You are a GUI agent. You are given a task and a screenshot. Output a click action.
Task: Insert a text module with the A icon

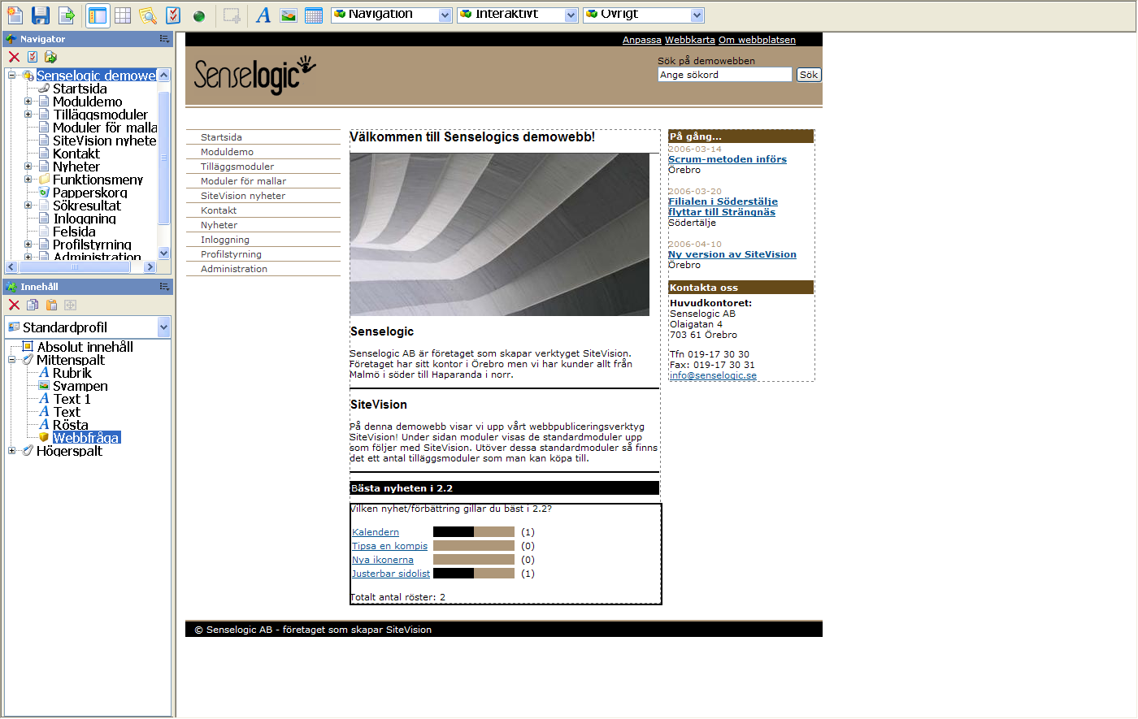tap(263, 15)
